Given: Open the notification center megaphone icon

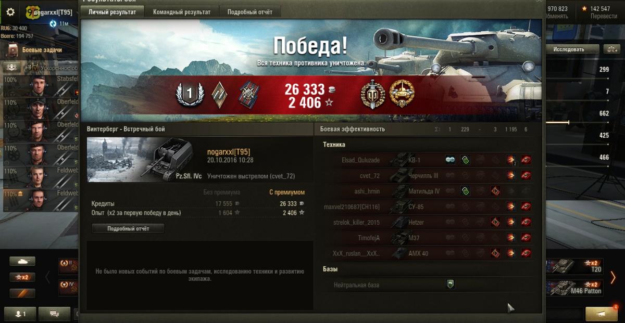Looking at the screenshot, I should tap(603, 314).
